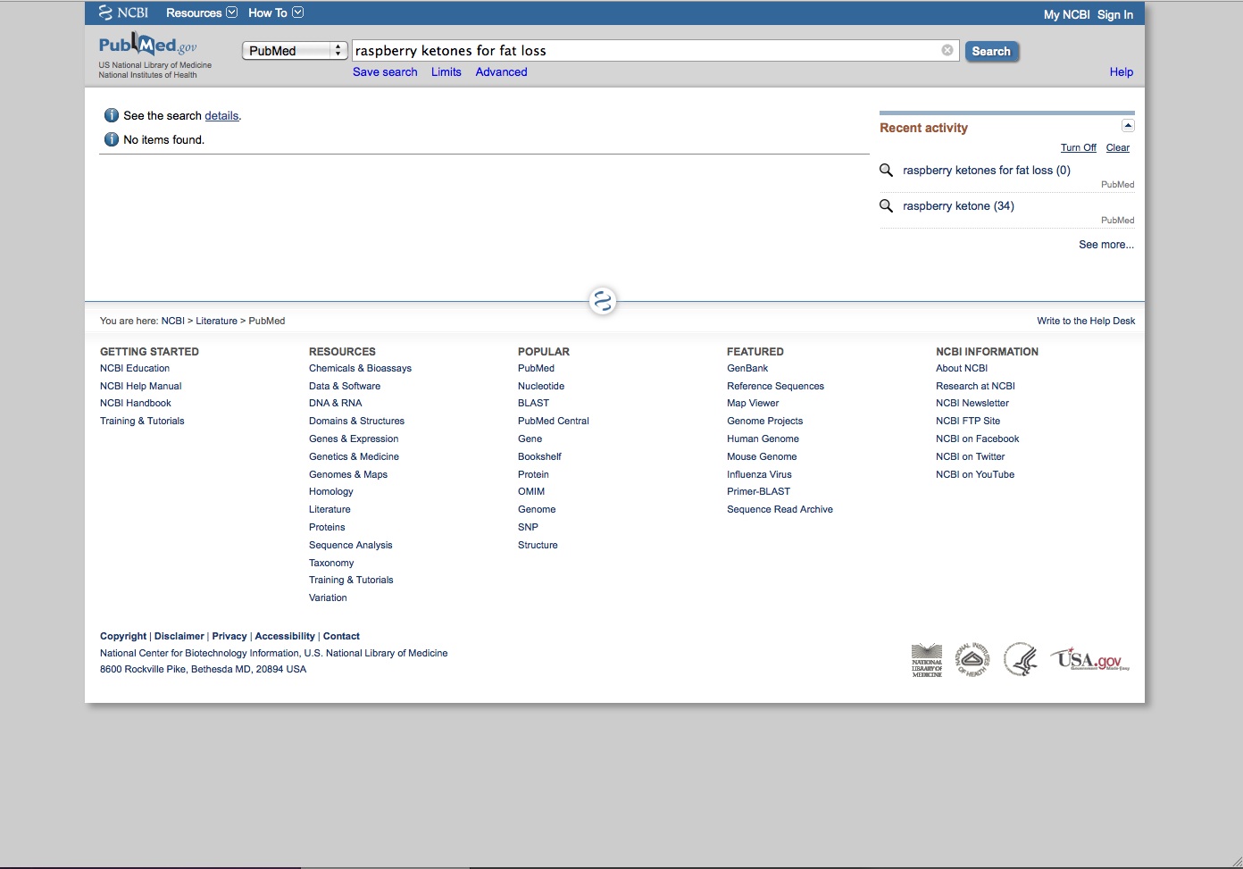Click the NCBI logo in header
Screen dimensions: 1243x869
[124, 13]
